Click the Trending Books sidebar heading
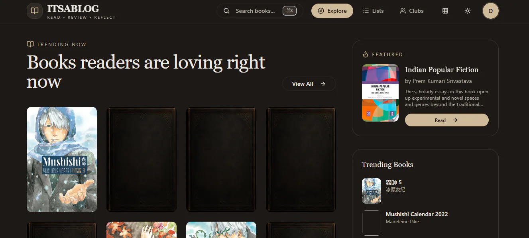Image resolution: width=529 pixels, height=238 pixels. 387,165
